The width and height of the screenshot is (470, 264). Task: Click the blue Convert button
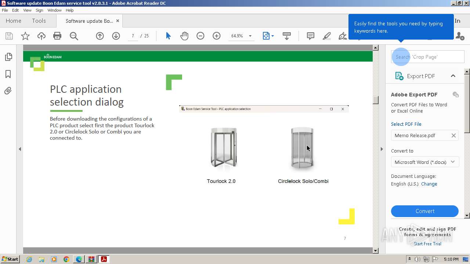(x=425, y=211)
